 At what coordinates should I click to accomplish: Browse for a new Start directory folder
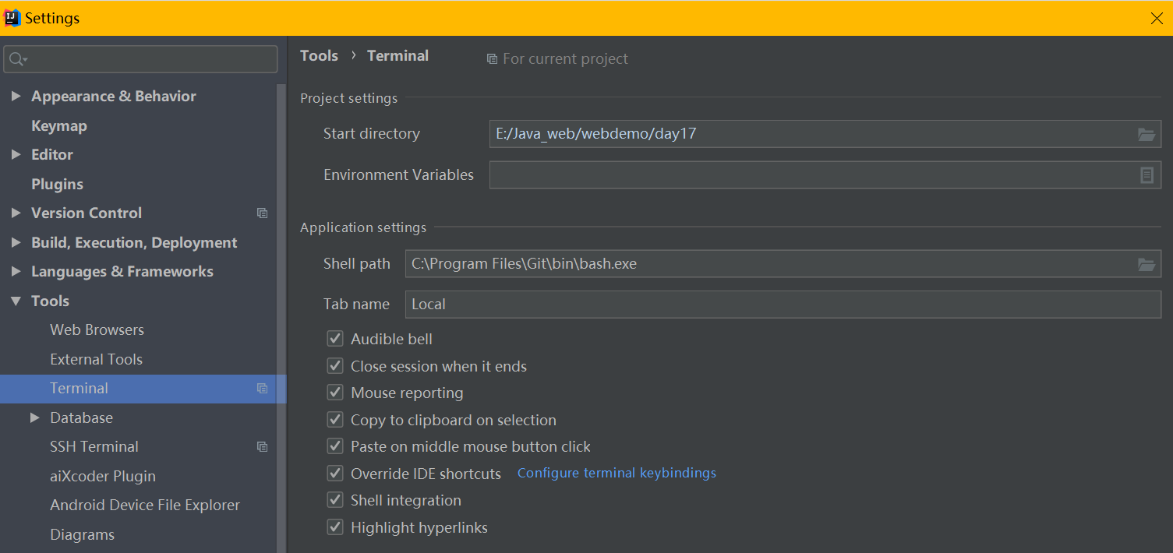coord(1146,134)
